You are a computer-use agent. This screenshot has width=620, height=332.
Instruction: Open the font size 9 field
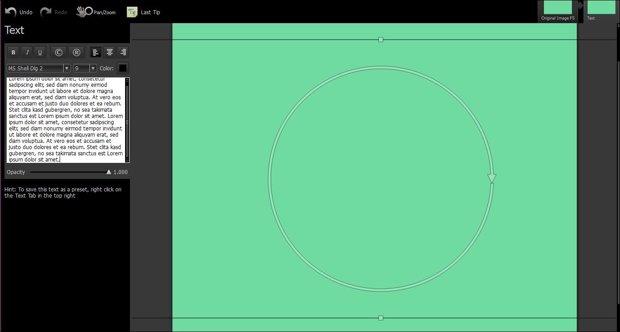coord(81,68)
